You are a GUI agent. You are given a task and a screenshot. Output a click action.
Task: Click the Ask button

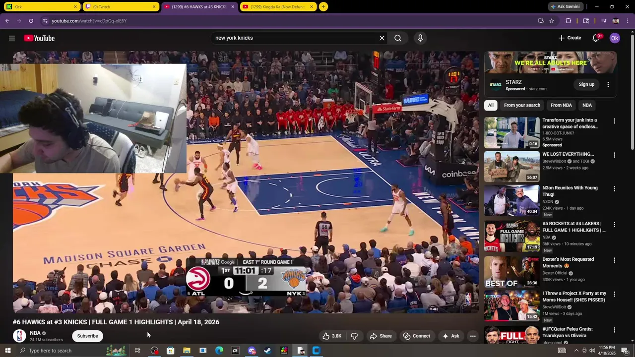pos(450,336)
